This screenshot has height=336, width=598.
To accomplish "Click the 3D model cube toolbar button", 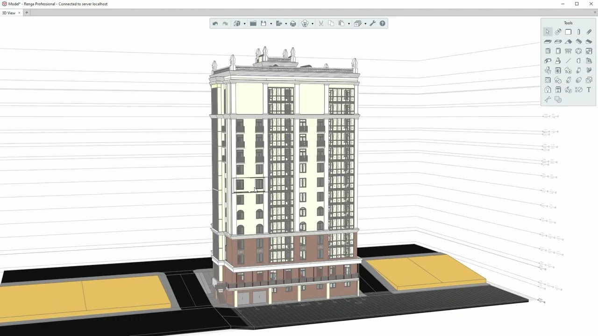I will point(237,23).
